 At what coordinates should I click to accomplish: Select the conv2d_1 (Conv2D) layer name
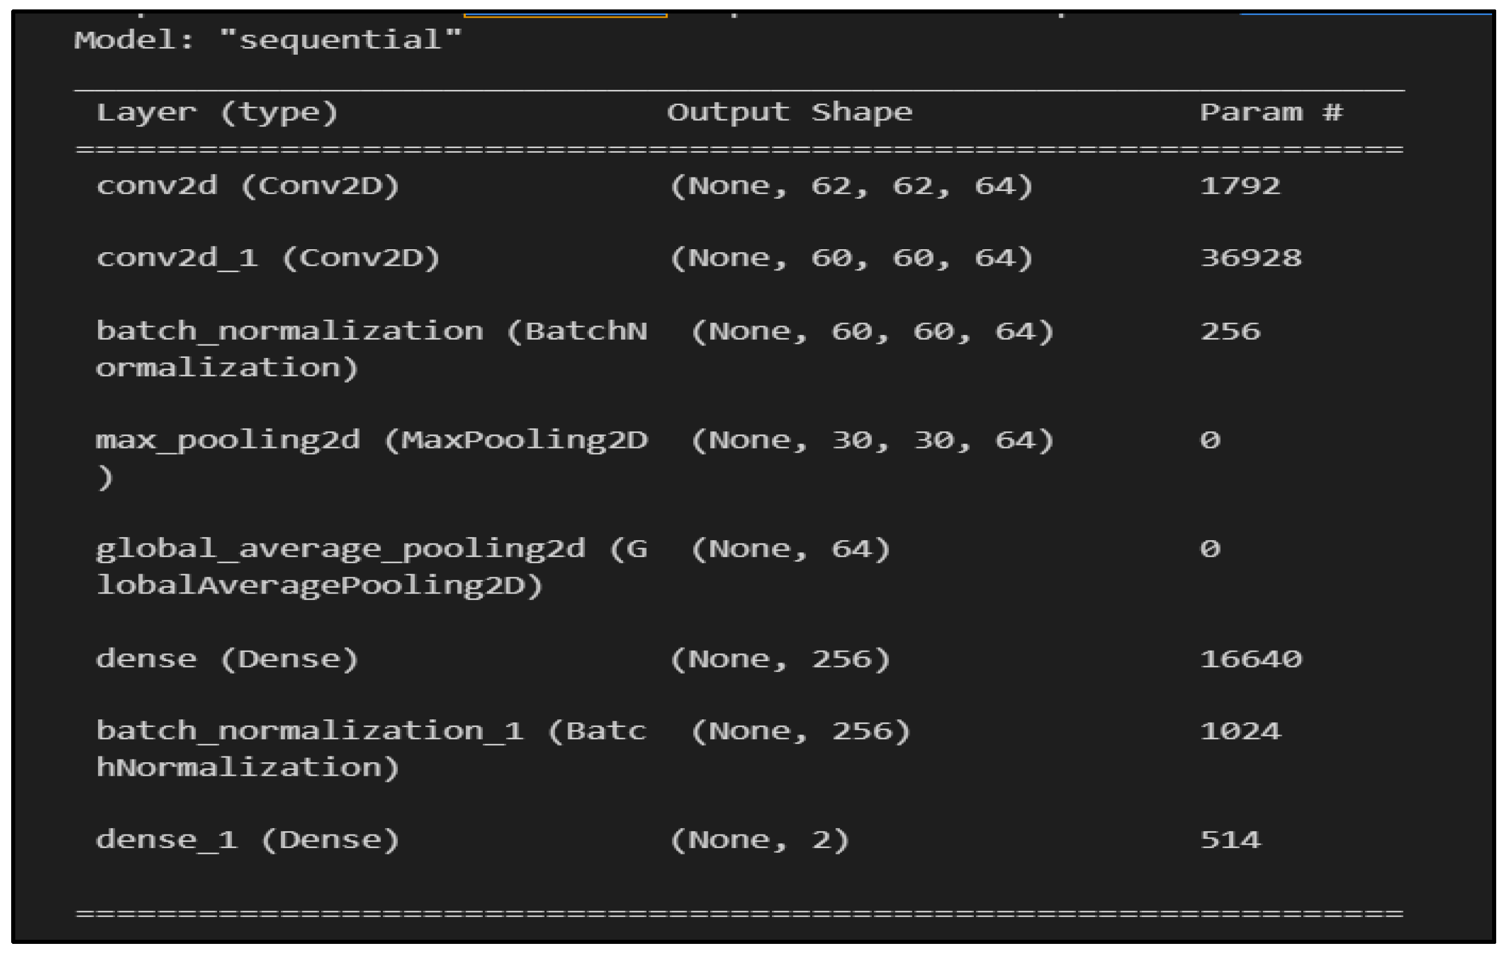[268, 258]
